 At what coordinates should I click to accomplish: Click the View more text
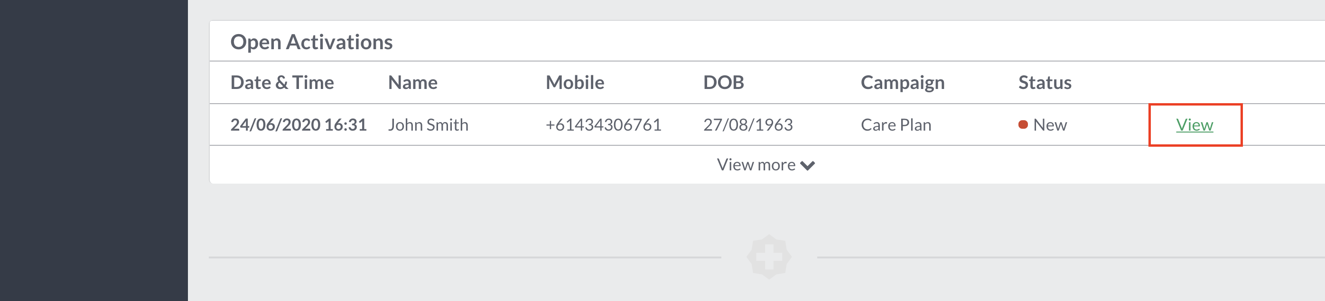[756, 165]
